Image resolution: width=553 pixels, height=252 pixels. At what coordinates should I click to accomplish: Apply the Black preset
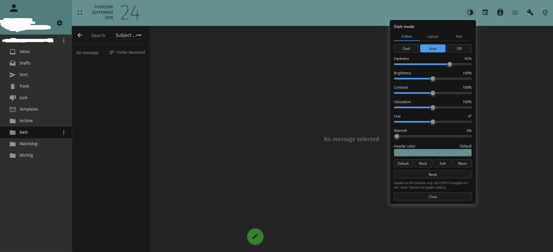point(423,163)
